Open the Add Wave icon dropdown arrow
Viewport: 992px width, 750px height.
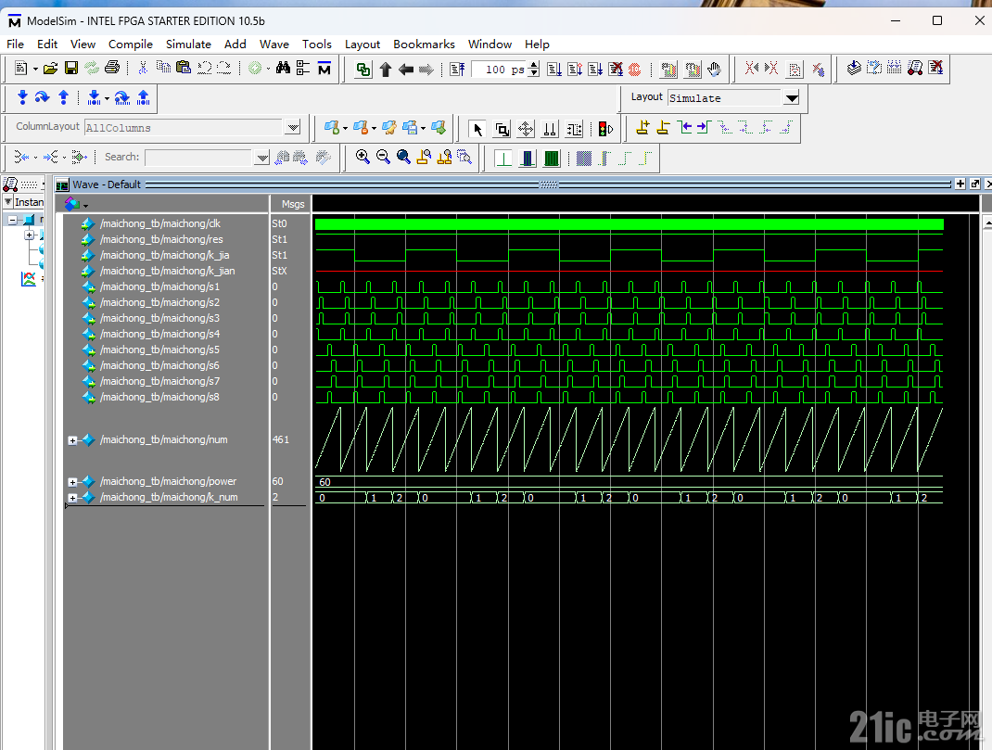346,128
